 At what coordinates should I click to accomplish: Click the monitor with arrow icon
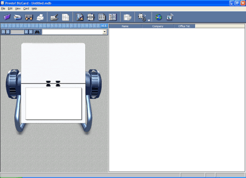click(x=170, y=17)
